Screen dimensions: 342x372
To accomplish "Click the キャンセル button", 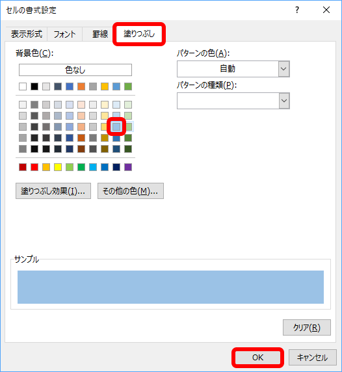I will 313,357.
